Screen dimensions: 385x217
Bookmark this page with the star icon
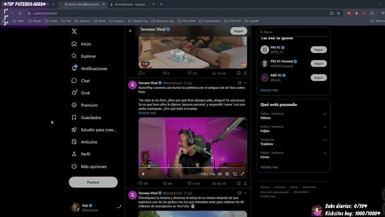(x=338, y=13)
